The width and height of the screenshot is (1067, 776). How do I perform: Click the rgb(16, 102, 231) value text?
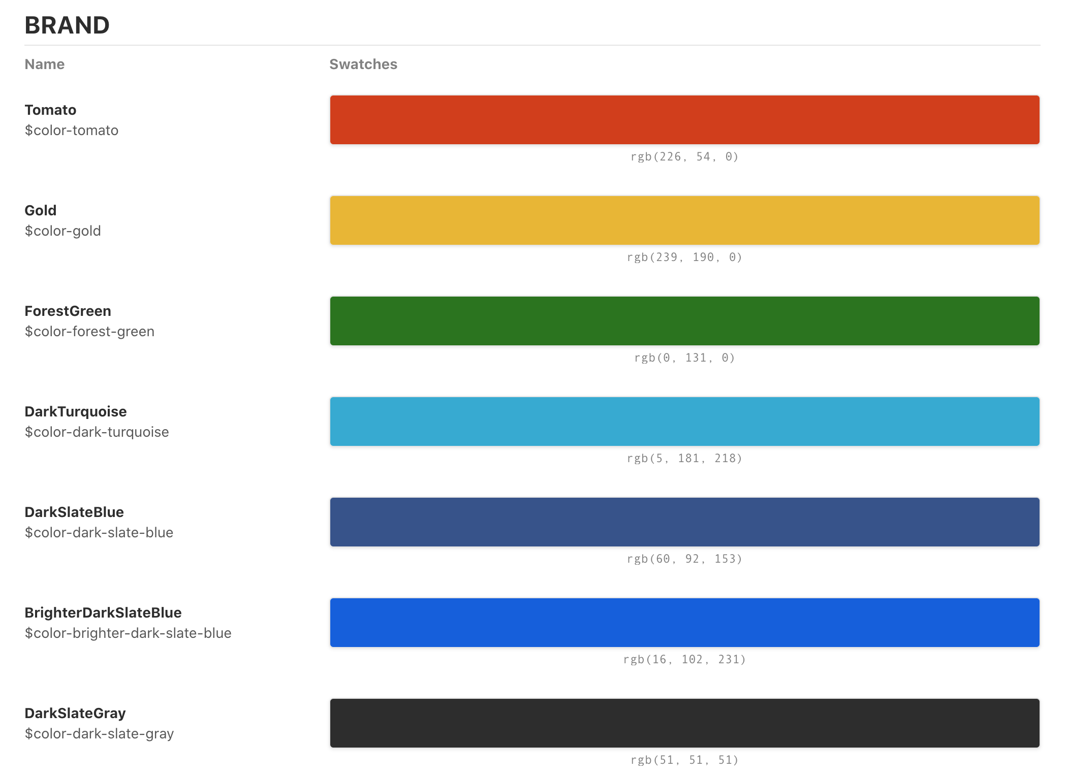(684, 660)
